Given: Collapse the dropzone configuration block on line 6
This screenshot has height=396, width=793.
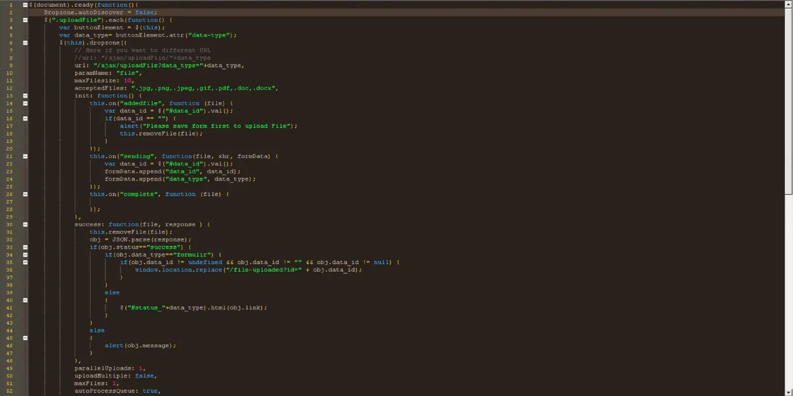Looking at the screenshot, I should point(25,42).
